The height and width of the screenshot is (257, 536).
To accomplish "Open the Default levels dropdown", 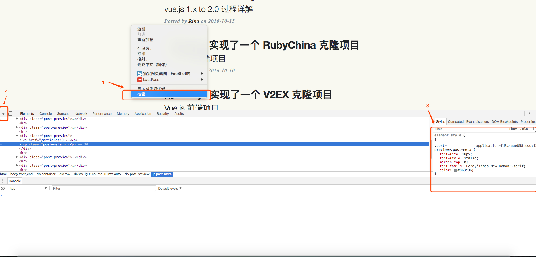I will coord(170,188).
